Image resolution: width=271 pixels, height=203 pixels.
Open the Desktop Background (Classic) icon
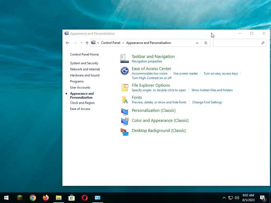click(x=125, y=132)
